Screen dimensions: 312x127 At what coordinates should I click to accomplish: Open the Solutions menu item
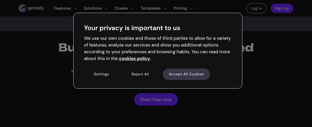coord(93,8)
